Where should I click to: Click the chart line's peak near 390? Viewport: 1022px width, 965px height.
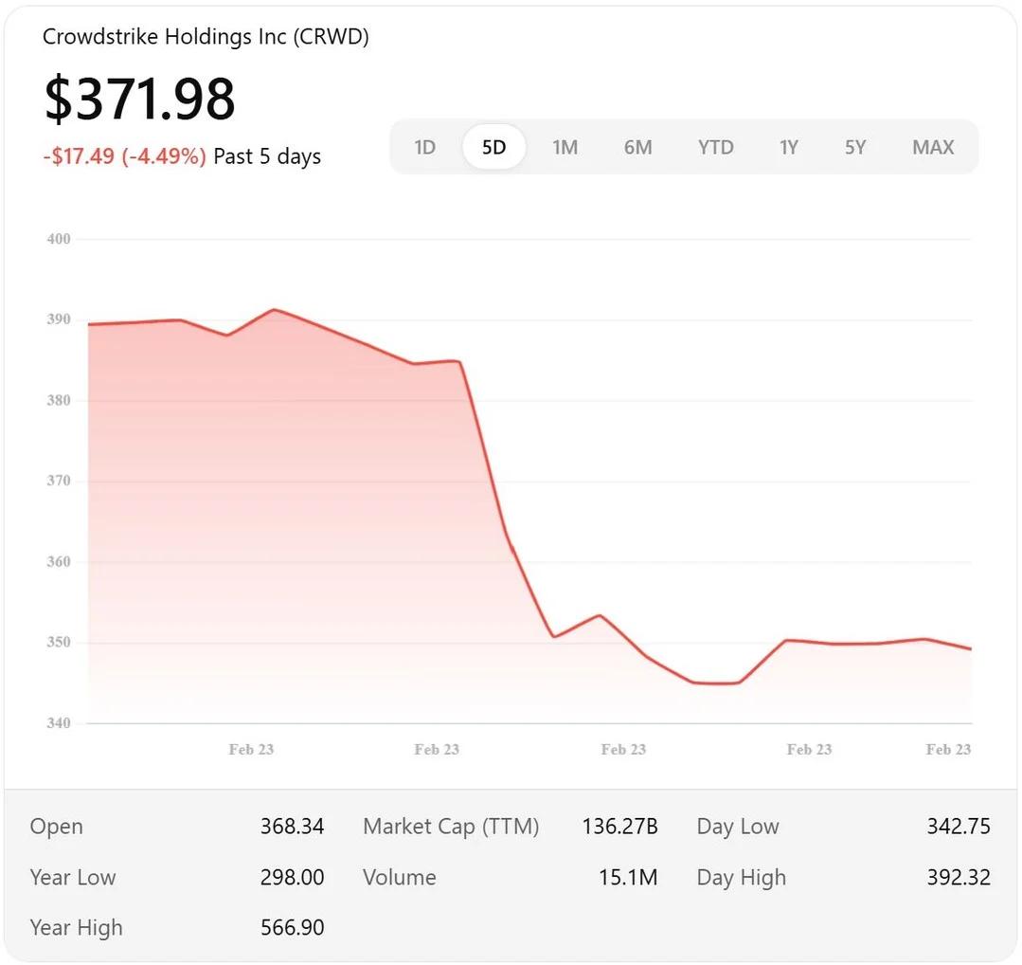tap(274, 310)
